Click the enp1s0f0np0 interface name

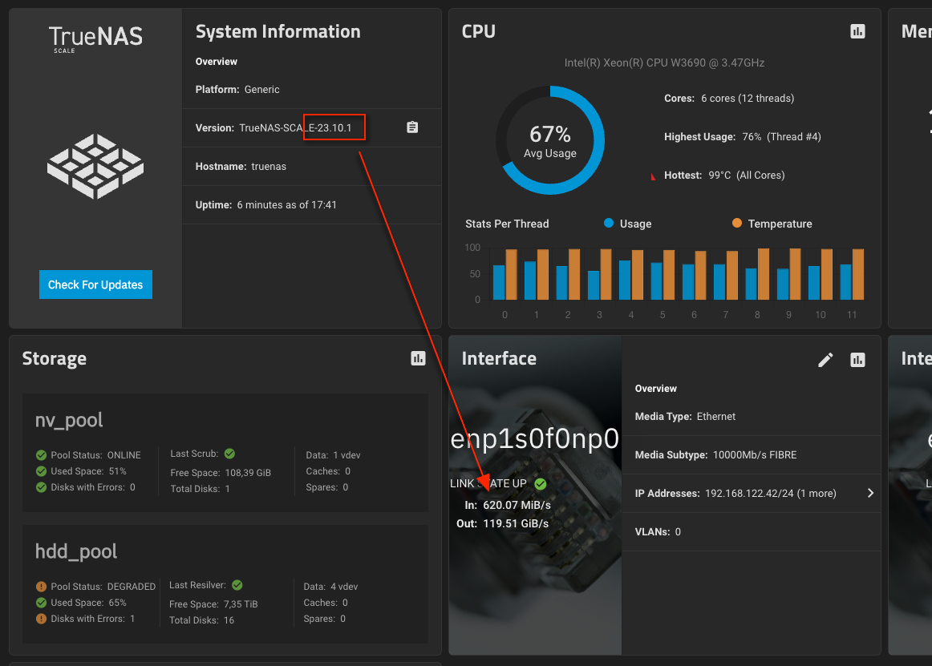[x=534, y=439]
